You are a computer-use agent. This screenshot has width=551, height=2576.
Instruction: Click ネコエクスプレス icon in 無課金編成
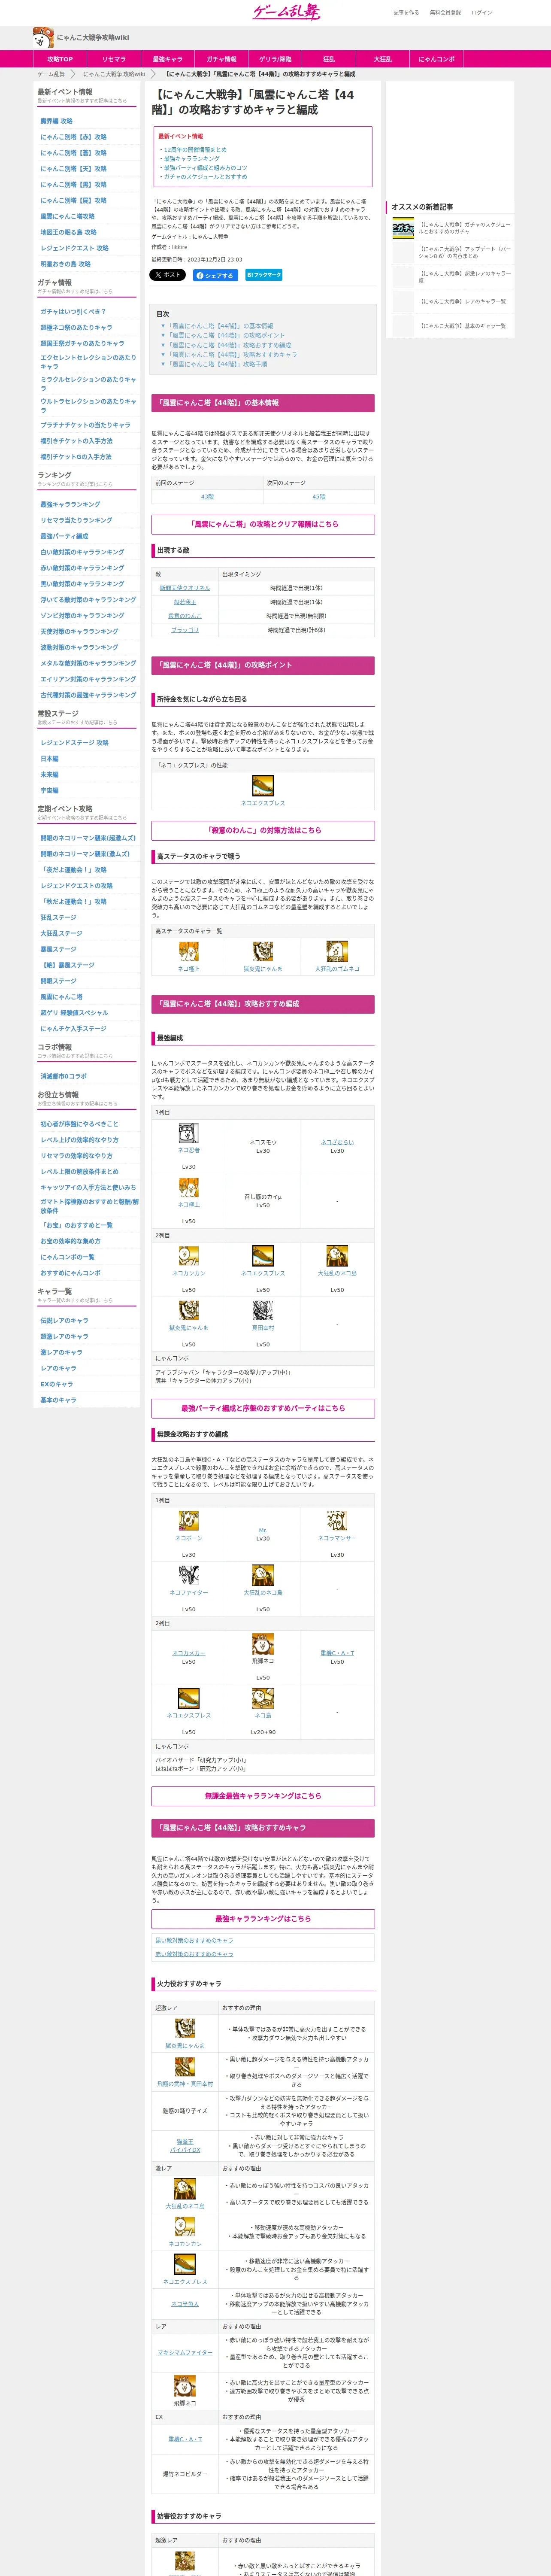189,1697
